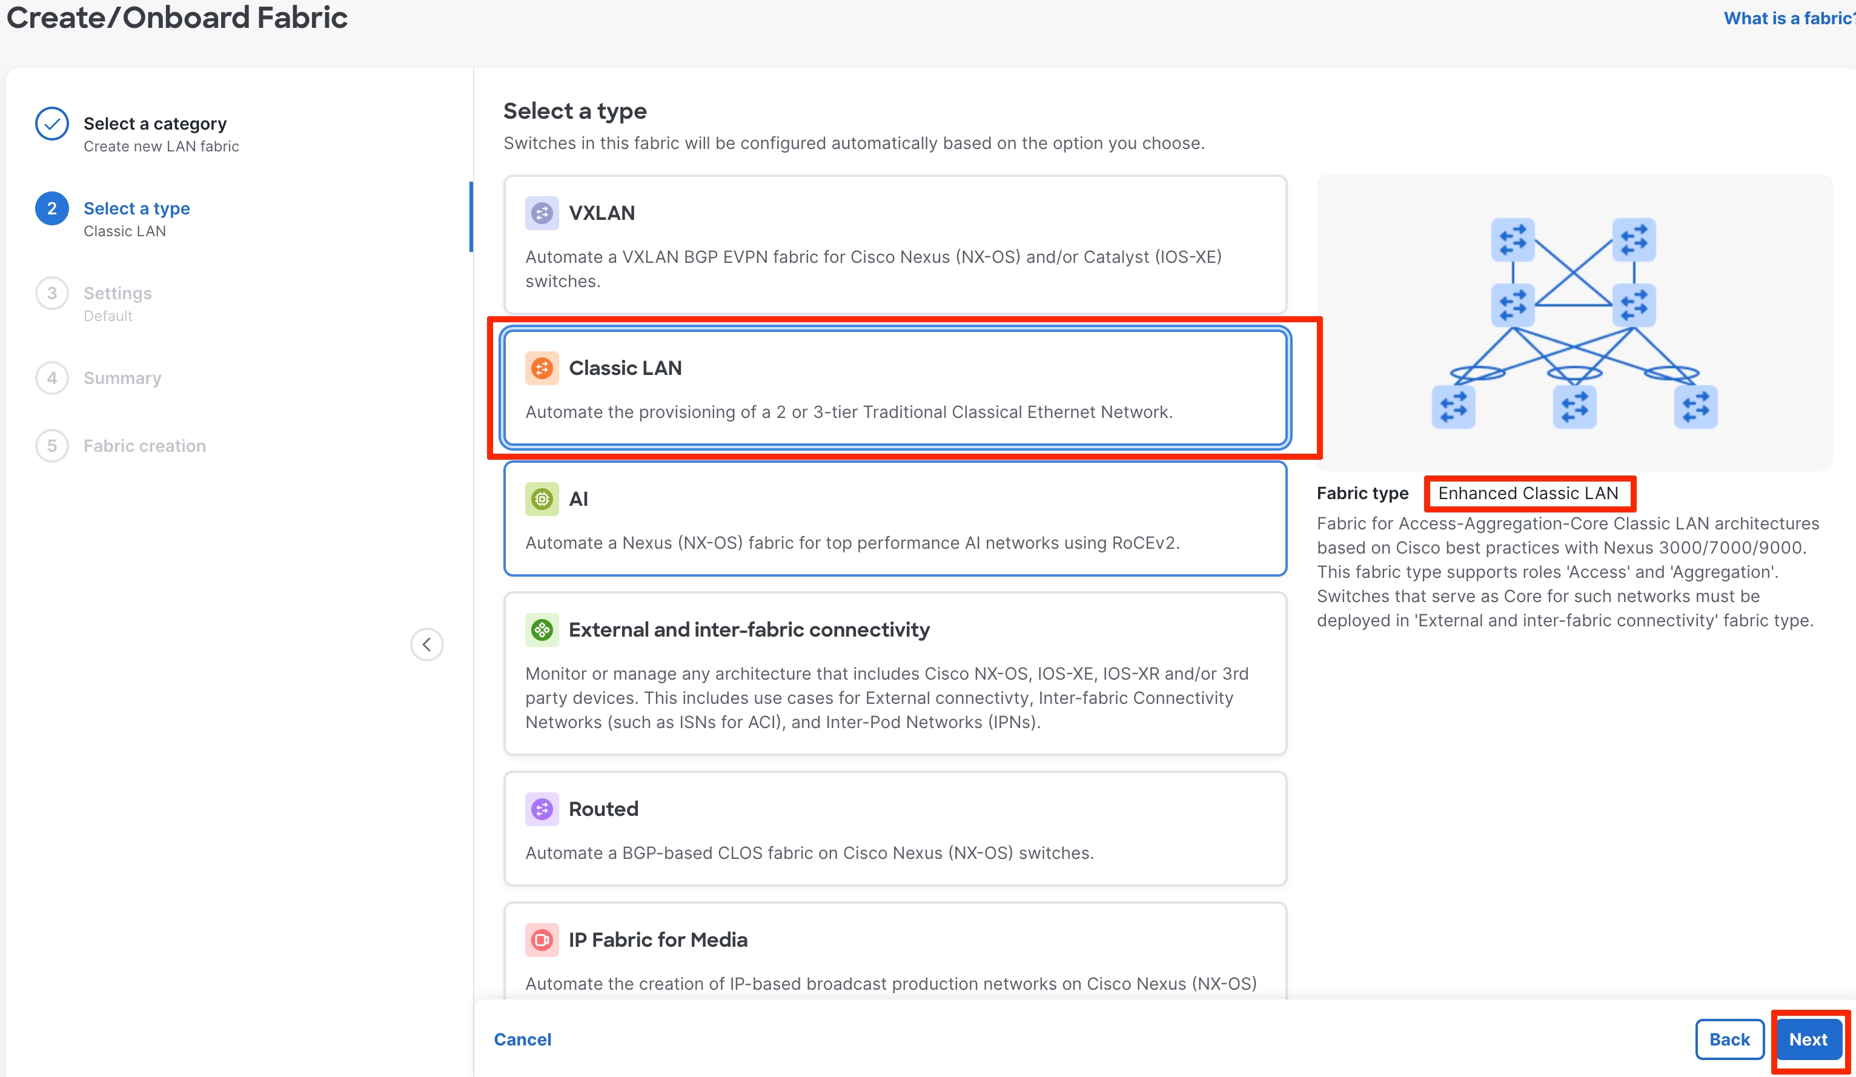Click the IP Fabric for Media icon

[542, 940]
